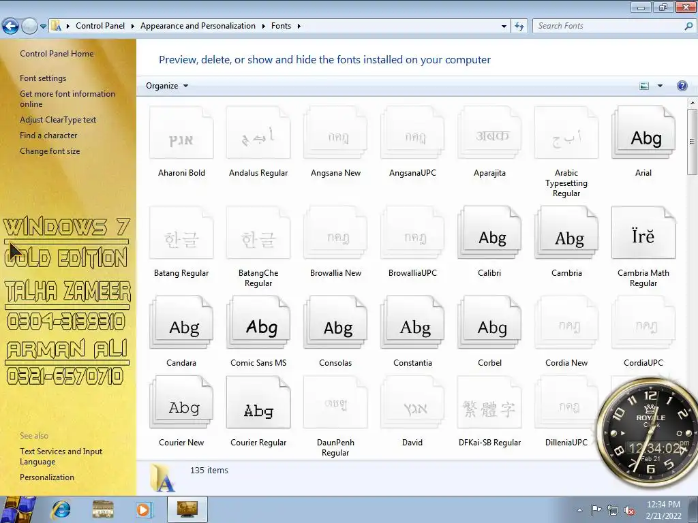Select the Cambria font family icon
Viewport: 698px width, 523px height.
tap(566, 233)
